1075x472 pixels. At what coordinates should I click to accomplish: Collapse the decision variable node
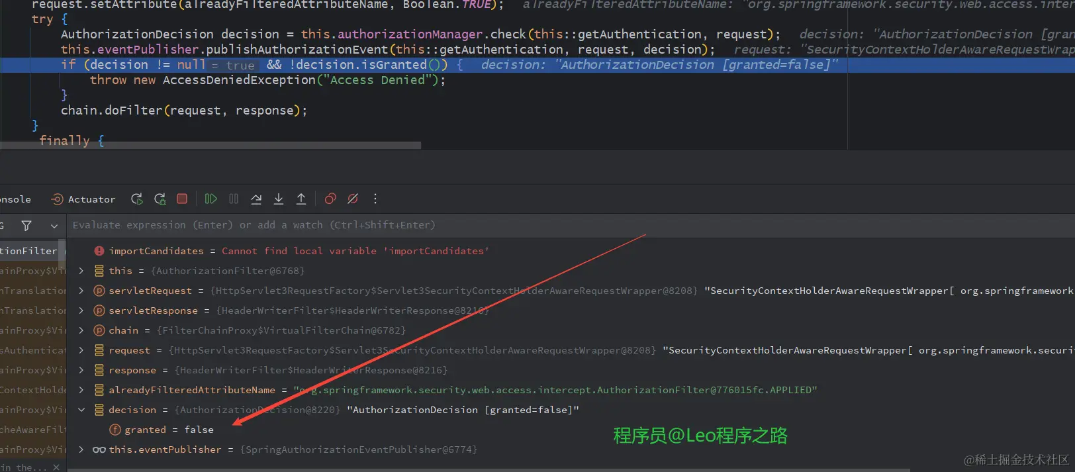coord(81,410)
